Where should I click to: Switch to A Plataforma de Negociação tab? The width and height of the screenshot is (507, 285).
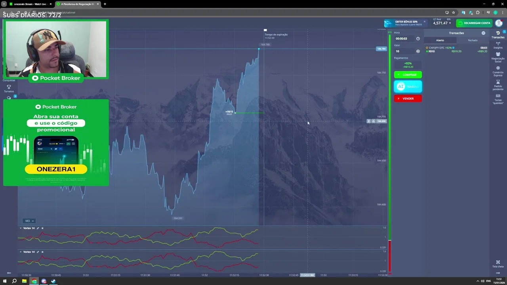click(x=77, y=4)
